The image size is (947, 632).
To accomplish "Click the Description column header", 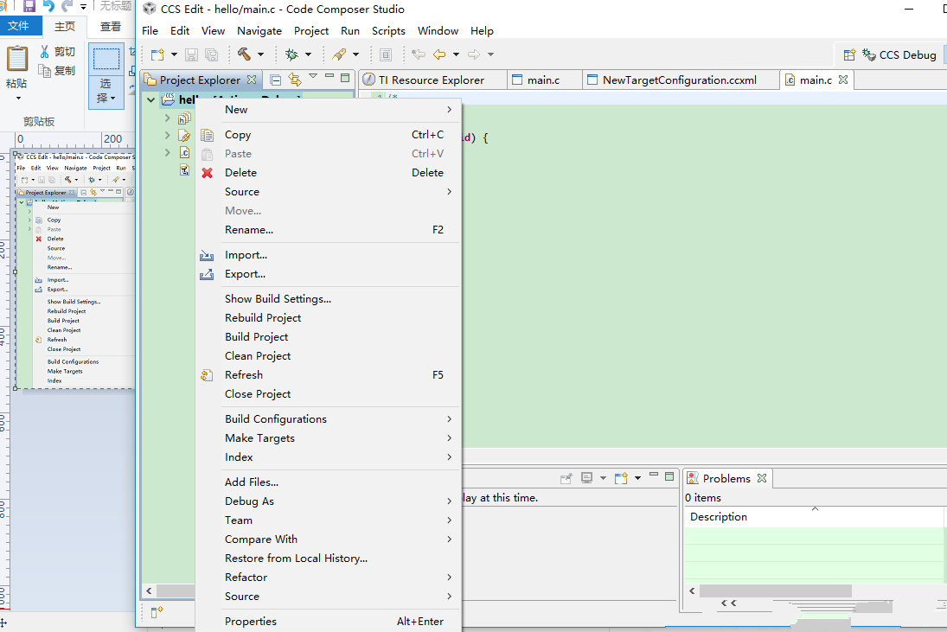I will coord(813,517).
